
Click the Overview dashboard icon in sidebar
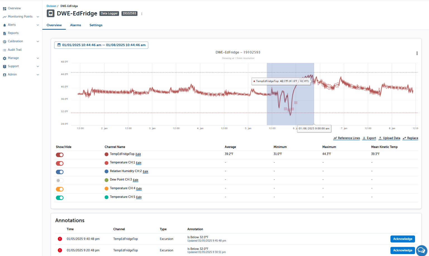[x=4, y=9]
